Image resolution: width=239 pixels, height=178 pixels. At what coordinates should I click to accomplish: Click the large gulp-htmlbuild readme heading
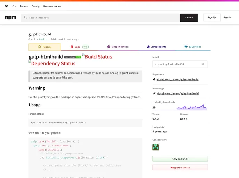(x=46, y=57)
